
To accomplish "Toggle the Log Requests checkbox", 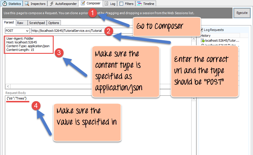I will pyautogui.click(x=202, y=30).
